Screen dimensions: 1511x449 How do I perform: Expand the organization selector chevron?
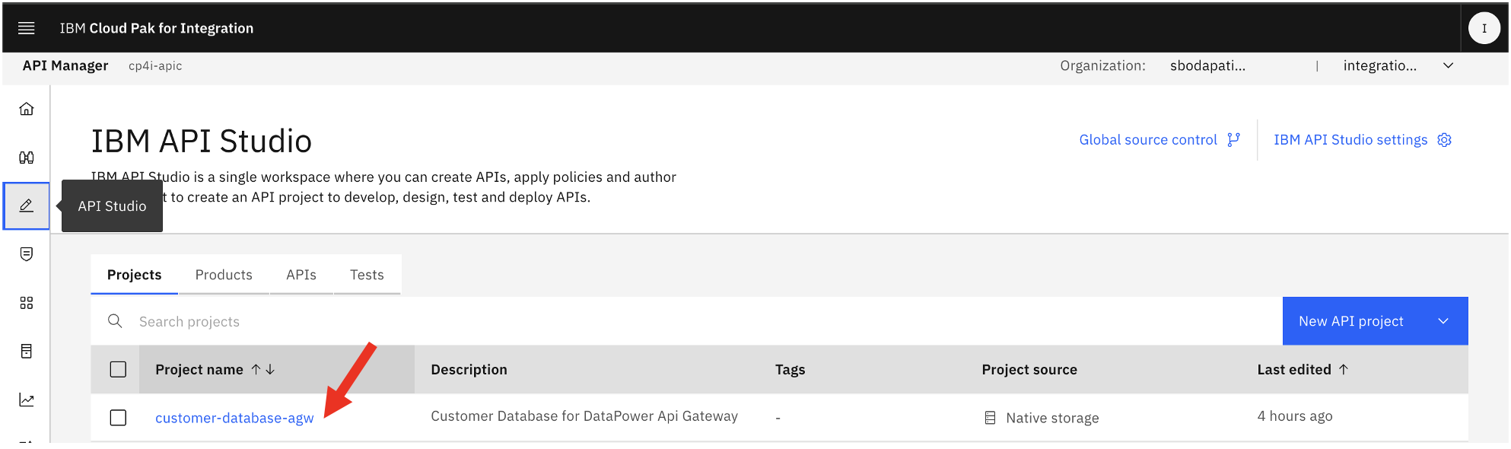[1448, 65]
